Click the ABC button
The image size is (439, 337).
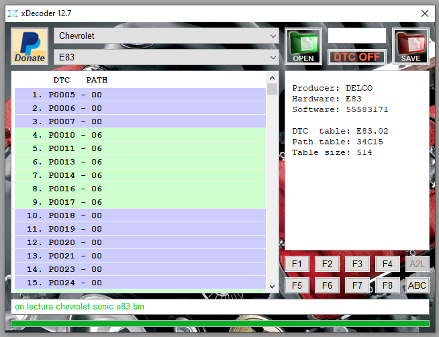[x=417, y=285]
